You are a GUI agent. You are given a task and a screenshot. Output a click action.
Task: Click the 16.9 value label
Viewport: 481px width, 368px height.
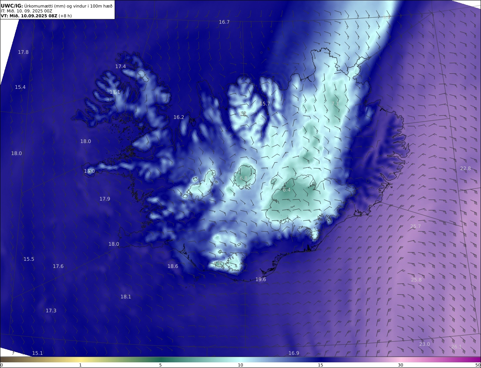tap(294, 353)
